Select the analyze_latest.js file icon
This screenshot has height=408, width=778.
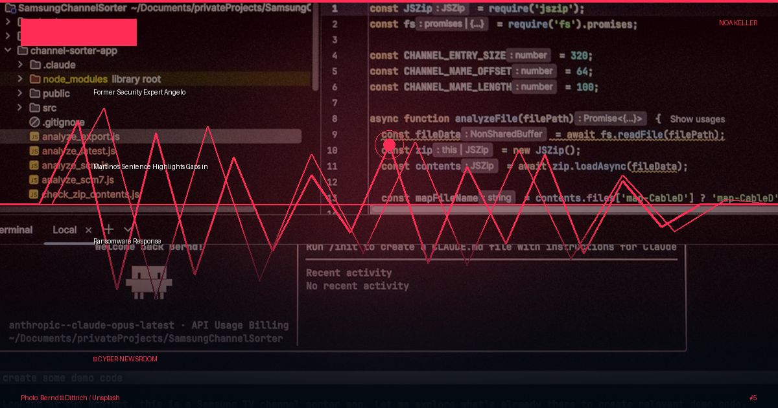[x=34, y=151]
